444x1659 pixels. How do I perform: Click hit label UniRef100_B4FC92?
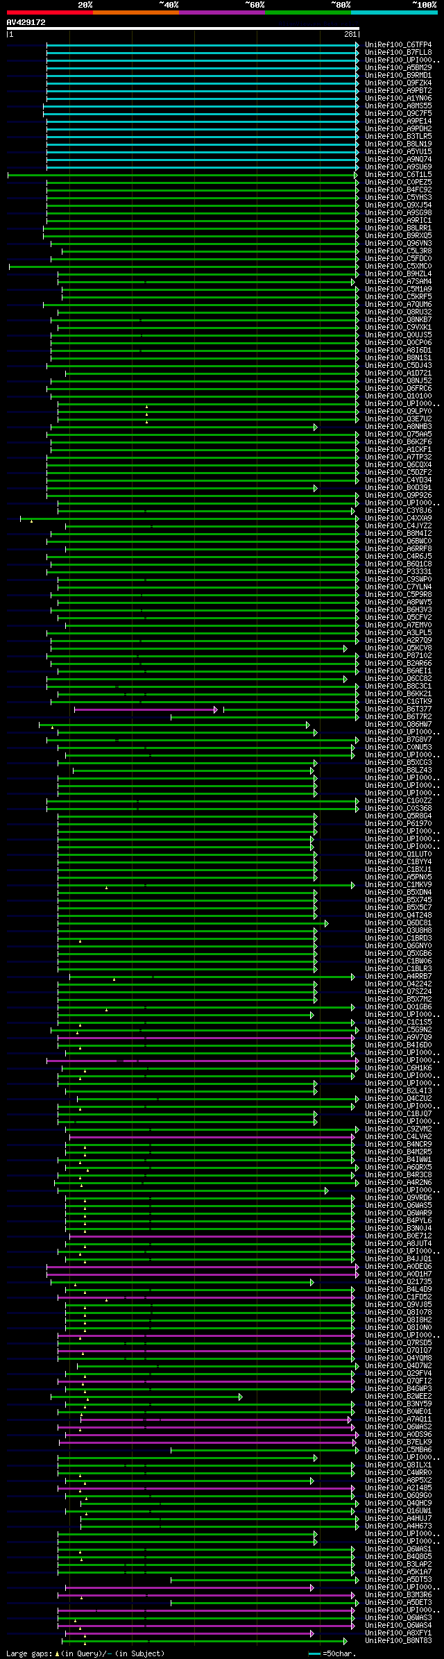pyautogui.click(x=398, y=190)
